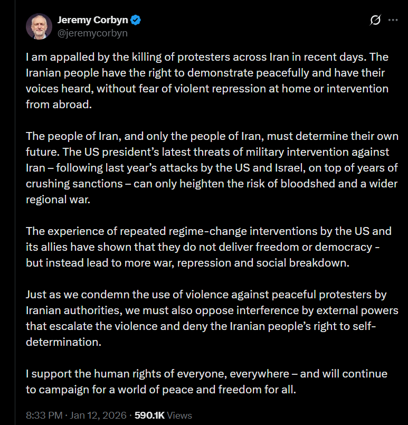
Task: Click the closing paragraph 'I support the human rights'
Action: pos(207,381)
